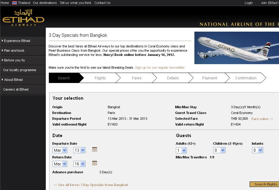279x190 pixels.
Task: Open Careers at Etihad
Action: pos(23,89)
